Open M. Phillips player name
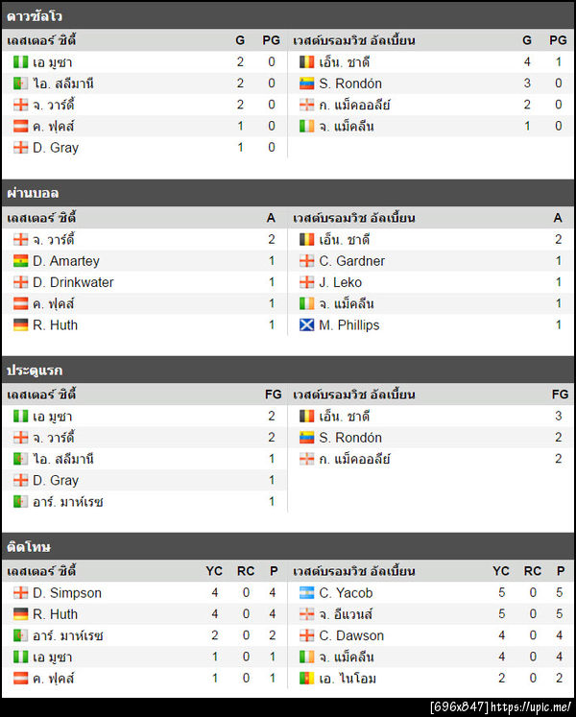The image size is (576, 717). click(349, 325)
